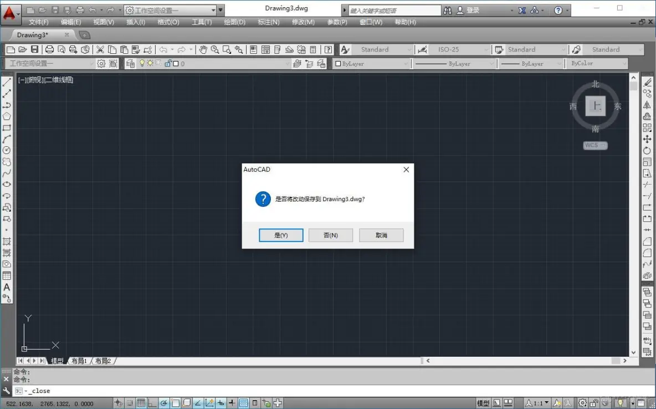
Task: Switch to the 布局2 layout tab
Action: pos(103,361)
